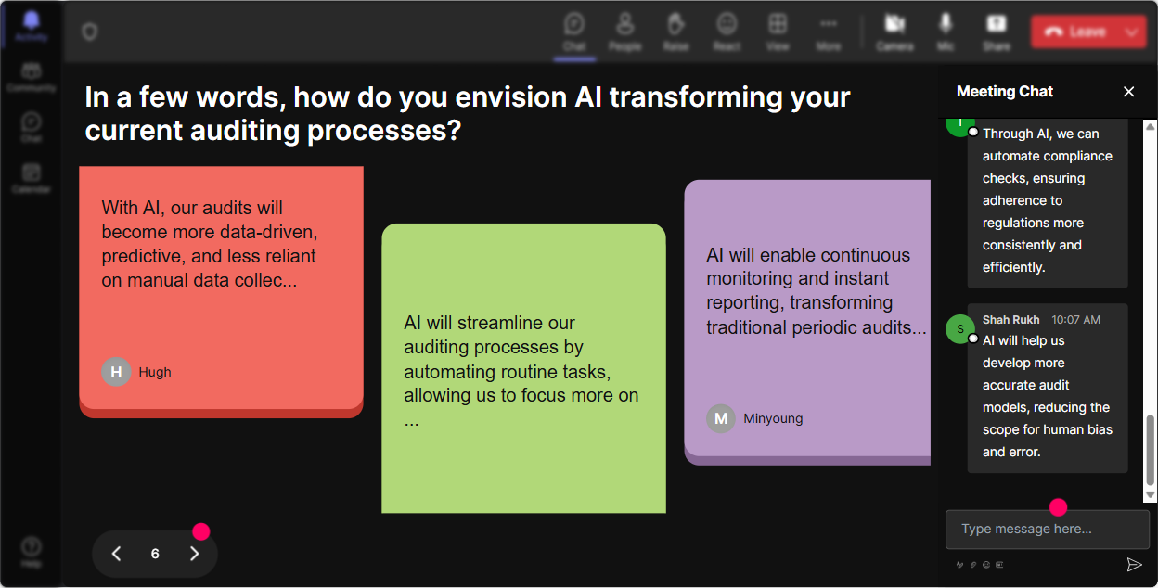
Task: Open emoji picker below message box
Action: [x=986, y=564]
